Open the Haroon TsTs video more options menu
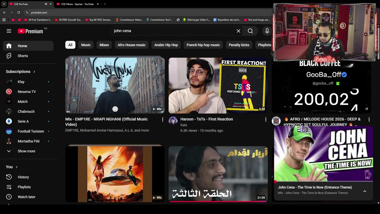Viewport: 380px width, 214px height. tap(266, 119)
